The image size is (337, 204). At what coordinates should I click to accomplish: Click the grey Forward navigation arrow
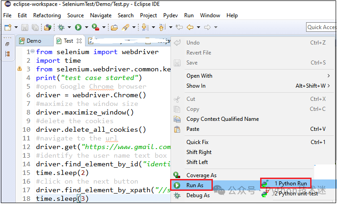pos(207,27)
